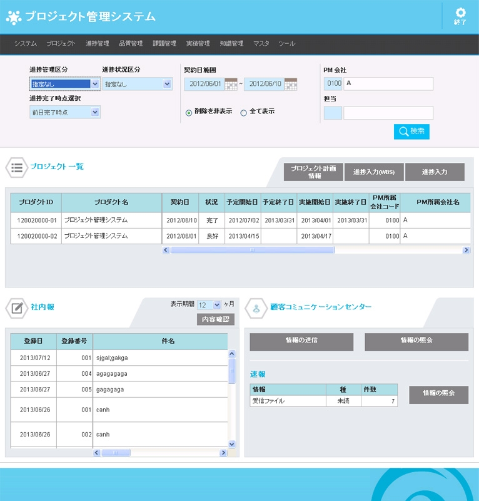This screenshot has width=479, height=501.
Task: Click the 社内報 edit hexagon icon
Action: (17, 308)
